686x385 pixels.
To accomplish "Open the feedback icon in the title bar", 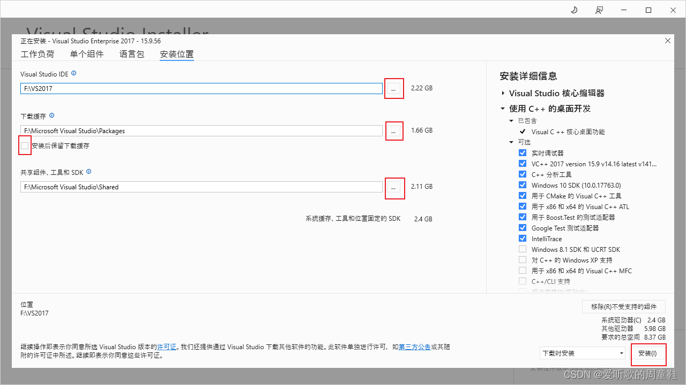I will tap(599, 10).
